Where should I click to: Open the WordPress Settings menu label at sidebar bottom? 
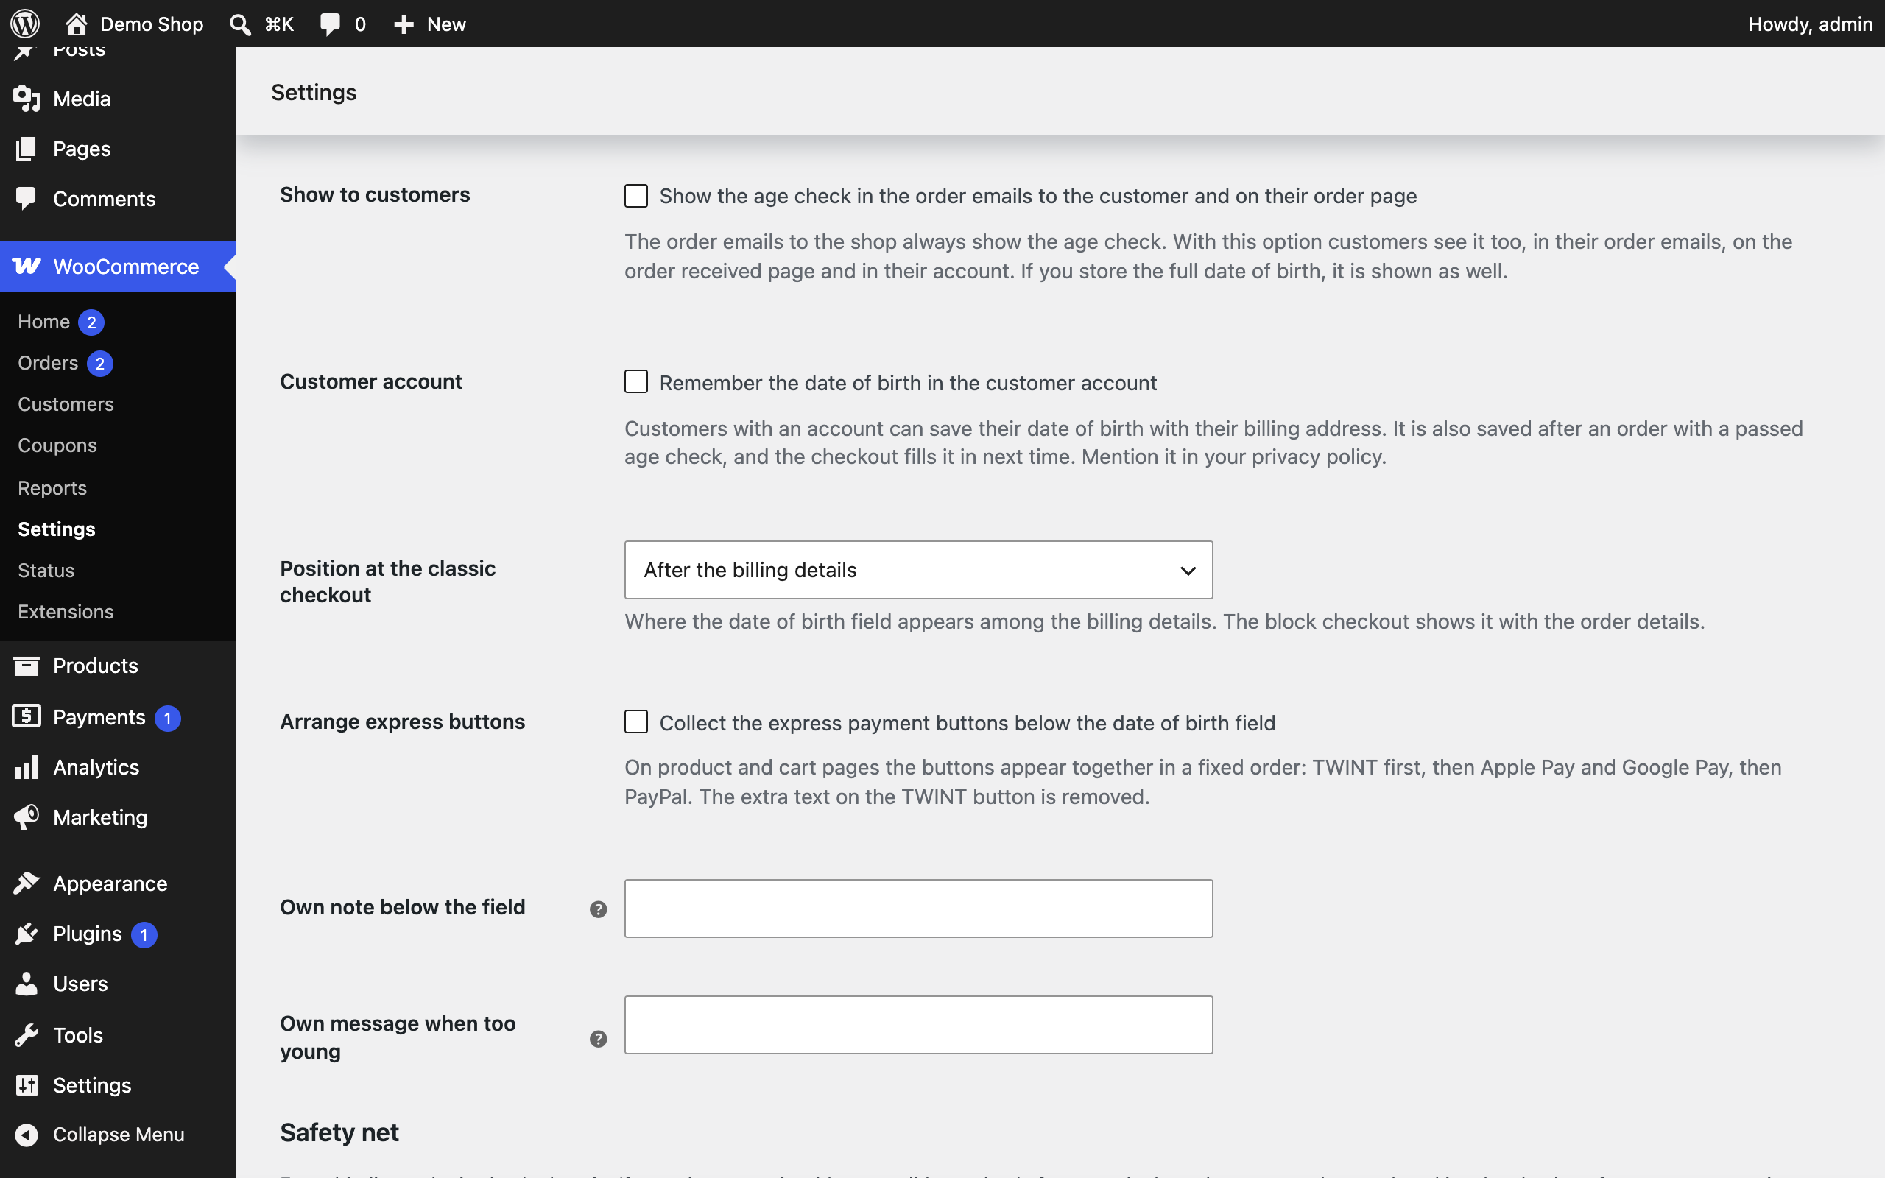pos(92,1085)
